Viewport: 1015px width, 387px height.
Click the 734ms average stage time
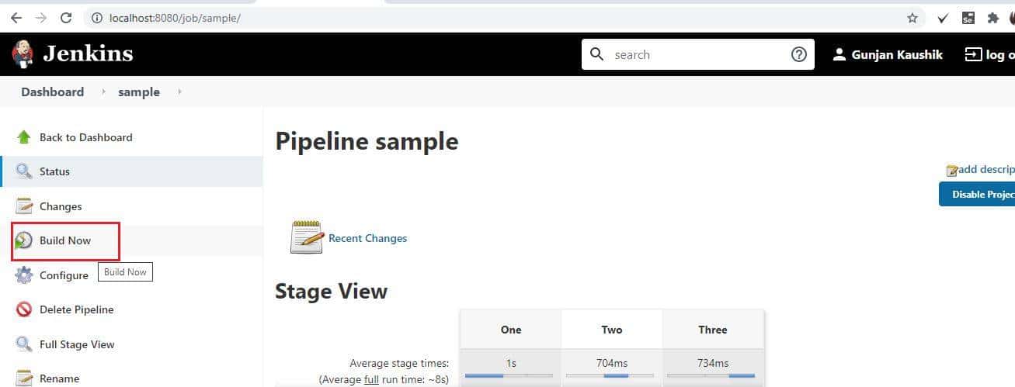pos(713,363)
